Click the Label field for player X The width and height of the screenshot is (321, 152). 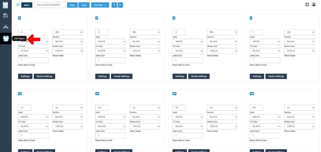pyautogui.click(x=25, y=32)
